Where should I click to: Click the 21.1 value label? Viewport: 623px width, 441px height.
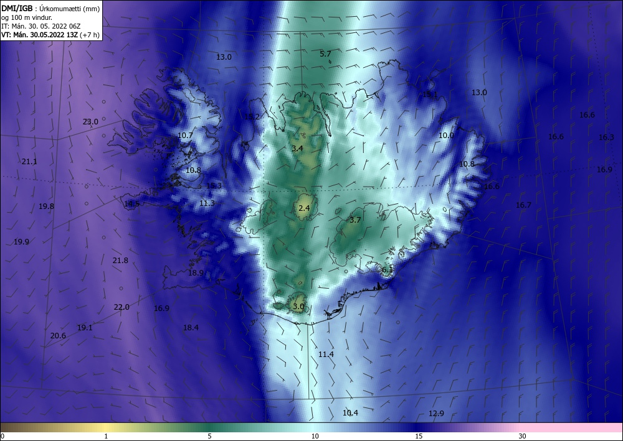click(29, 161)
